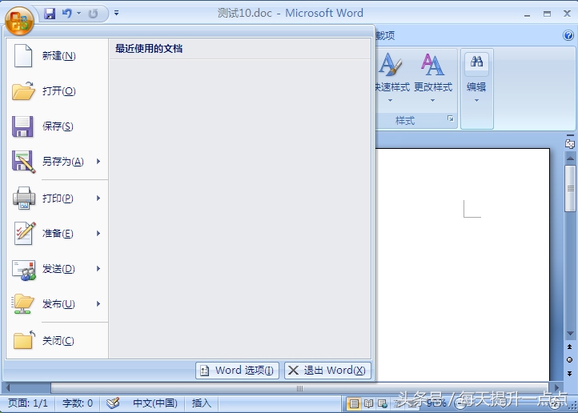The height and width of the screenshot is (413, 578).
Task: Switch to Print Layout view button
Action: click(354, 403)
